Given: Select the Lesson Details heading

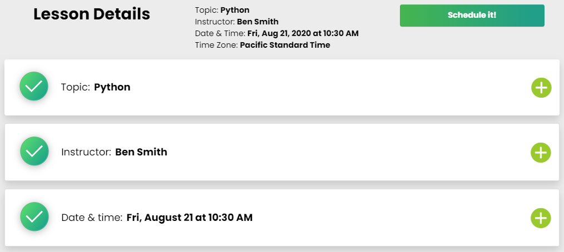Looking at the screenshot, I should coord(92,14).
